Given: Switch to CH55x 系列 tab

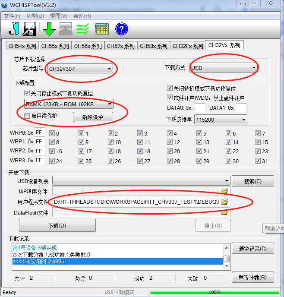Looking at the screenshot, I should coord(55,46).
